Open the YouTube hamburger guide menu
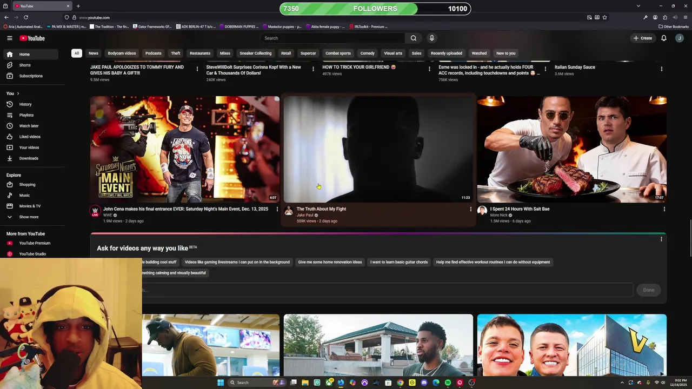Viewport: 692px width, 389px height. pyautogui.click(x=9, y=38)
